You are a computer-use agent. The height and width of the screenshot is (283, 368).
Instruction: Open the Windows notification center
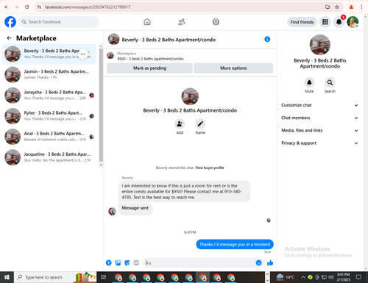(x=358, y=277)
